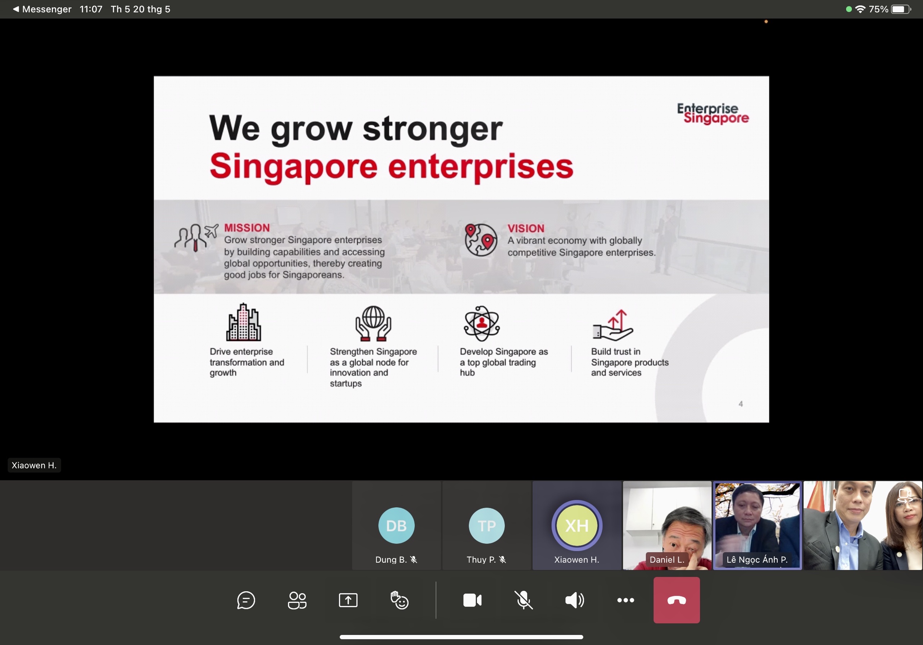The width and height of the screenshot is (923, 645).
Task: Tap the shared presentation slide
Action: coord(461,249)
